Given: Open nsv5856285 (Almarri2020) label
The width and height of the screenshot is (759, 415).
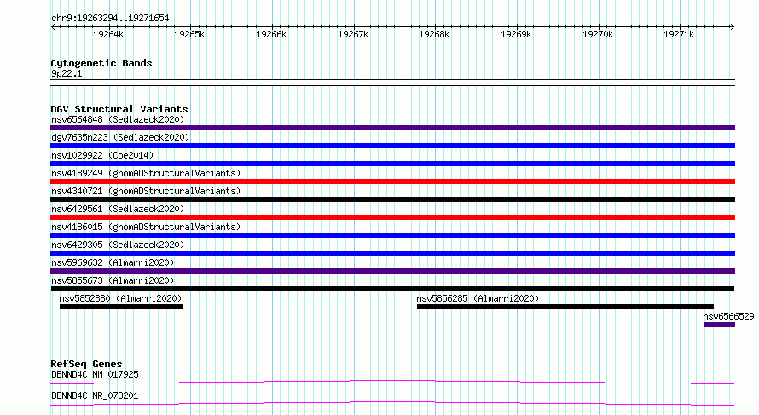Looking at the screenshot, I should [x=478, y=298].
